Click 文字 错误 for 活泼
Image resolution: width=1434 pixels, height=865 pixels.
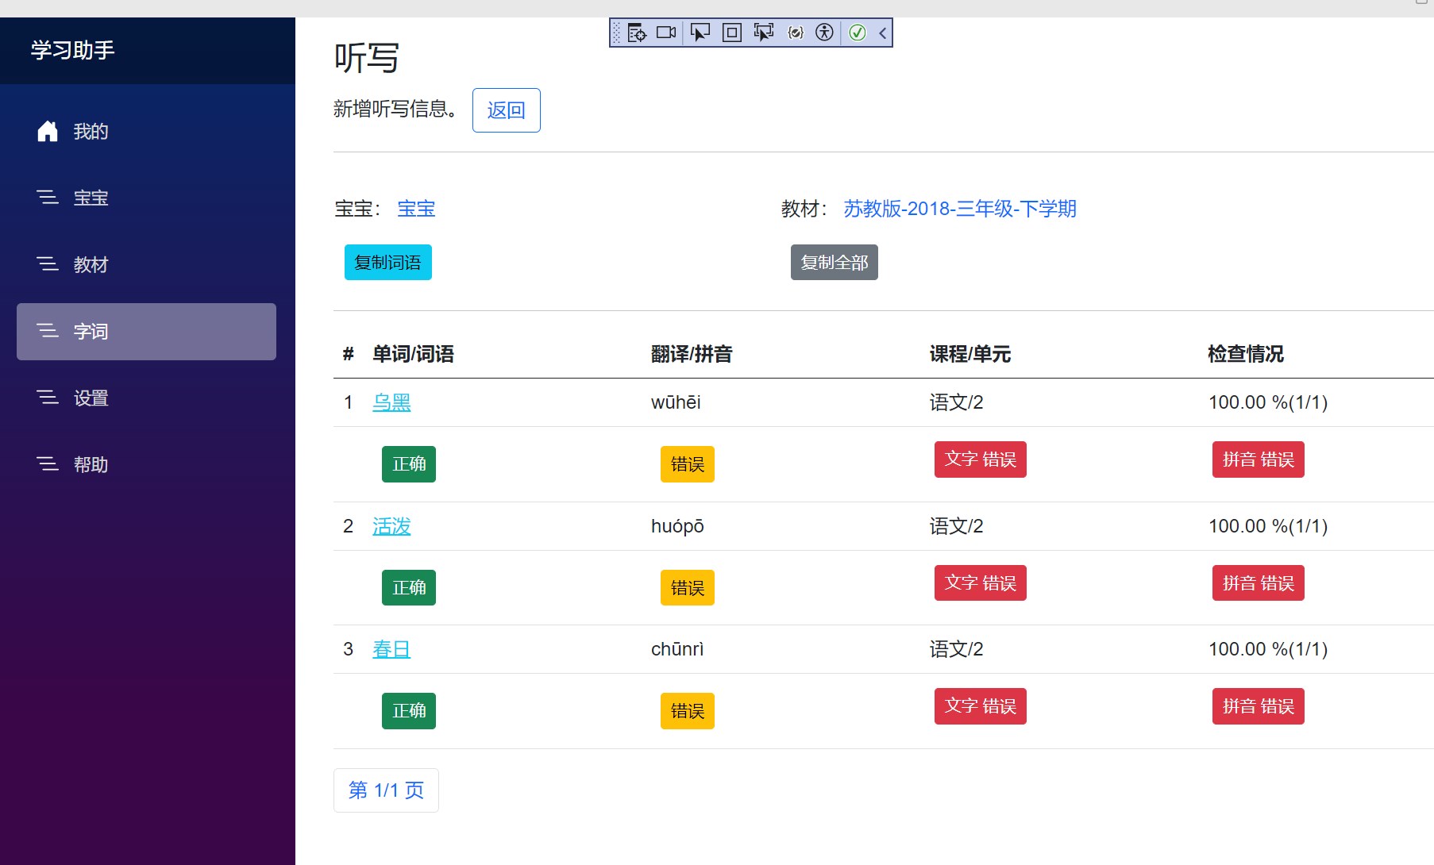click(980, 583)
